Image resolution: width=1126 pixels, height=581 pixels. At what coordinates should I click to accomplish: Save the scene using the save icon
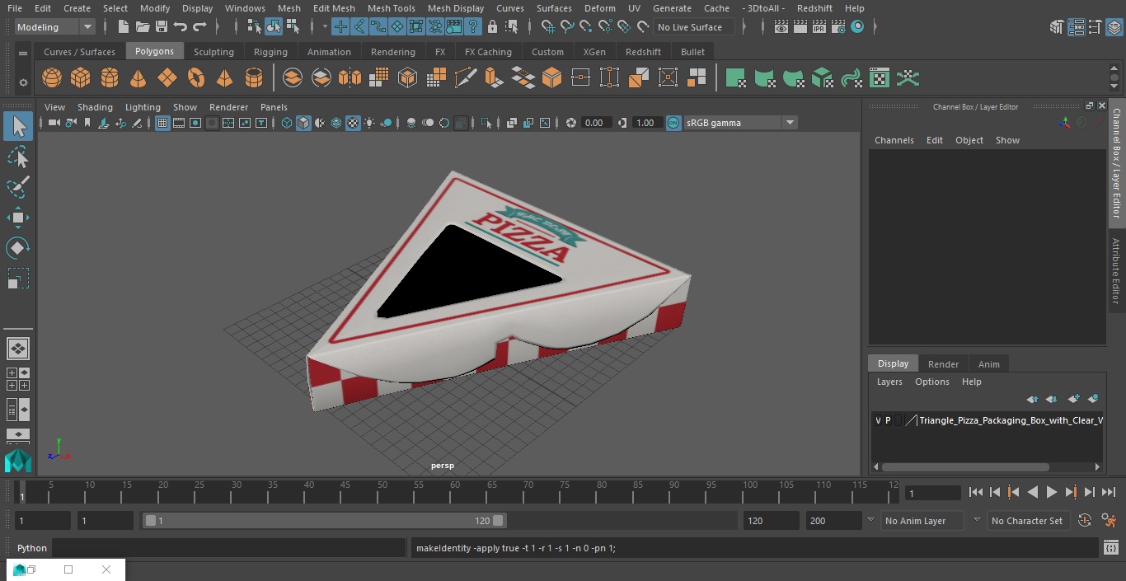pyautogui.click(x=162, y=27)
